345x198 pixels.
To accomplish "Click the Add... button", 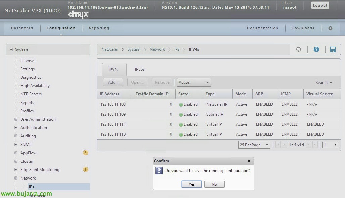I will [113, 82].
